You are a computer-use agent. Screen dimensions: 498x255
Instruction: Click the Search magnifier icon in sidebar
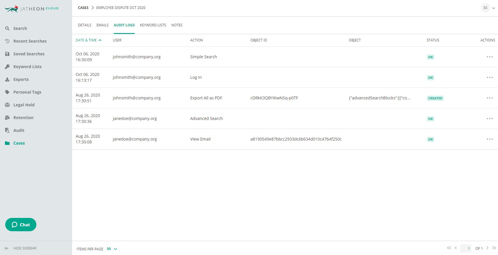point(7,28)
